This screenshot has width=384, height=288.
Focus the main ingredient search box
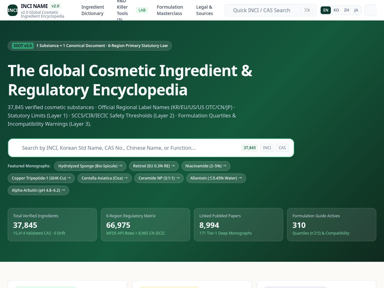coord(151,148)
